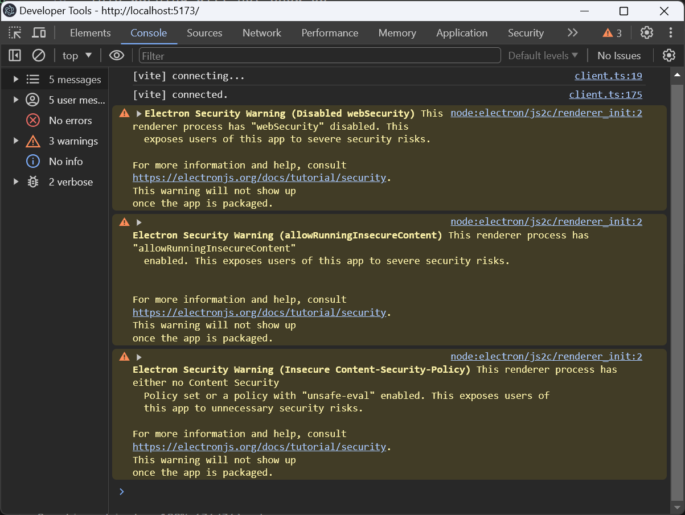Viewport: 685px width, 515px height.
Task: Click the clear console icon
Action: 38,55
